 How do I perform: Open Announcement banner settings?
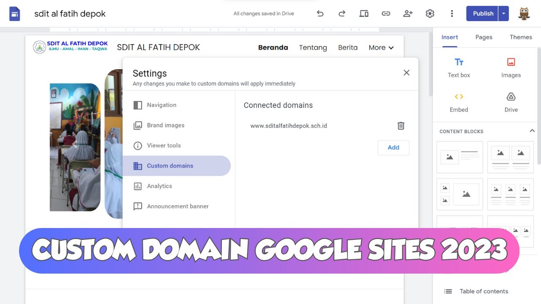[177, 206]
